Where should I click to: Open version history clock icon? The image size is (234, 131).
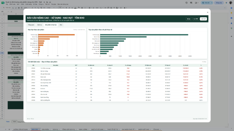(186, 3)
